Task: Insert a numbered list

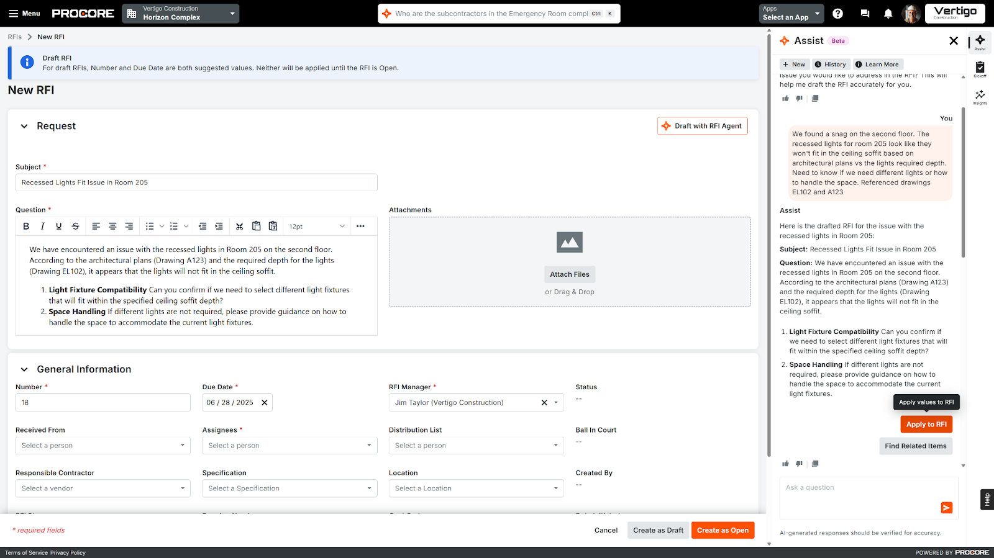Action: pyautogui.click(x=174, y=227)
